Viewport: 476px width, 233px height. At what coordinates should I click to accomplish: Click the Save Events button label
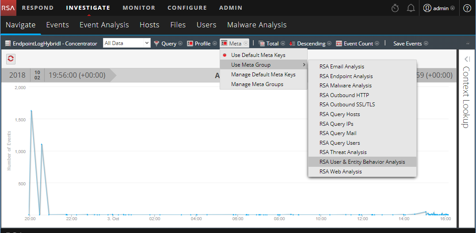pos(407,44)
